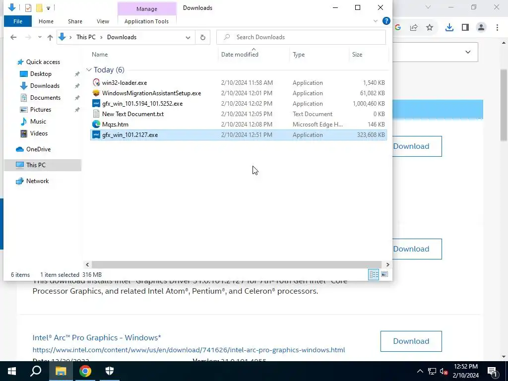
Task: Select New Text Document.txt file icon
Action: pyautogui.click(x=96, y=114)
